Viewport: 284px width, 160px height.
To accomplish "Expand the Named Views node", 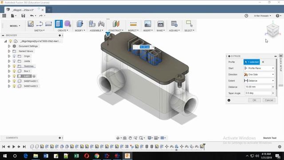I will coord(9,51).
